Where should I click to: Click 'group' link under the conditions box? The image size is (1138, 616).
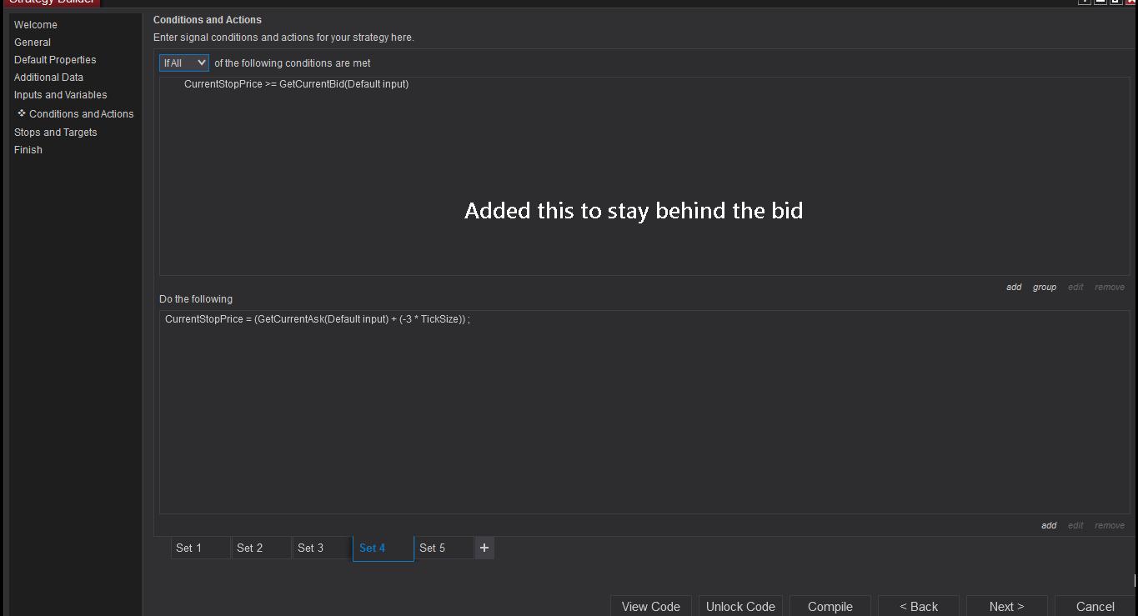click(1045, 287)
